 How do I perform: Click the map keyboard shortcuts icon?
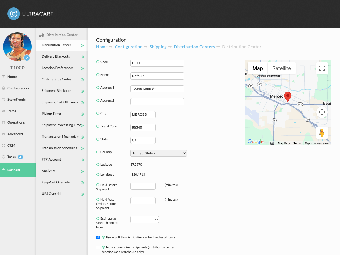click(272, 143)
